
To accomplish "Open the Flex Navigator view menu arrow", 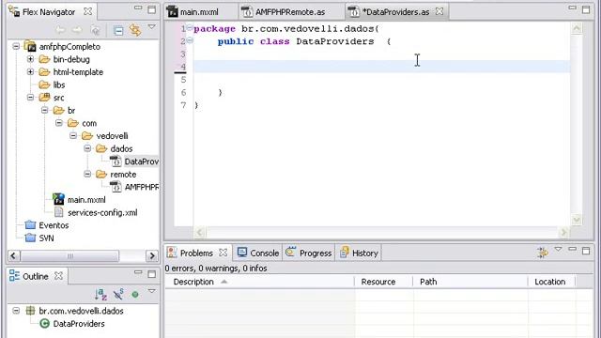I will coord(152,27).
